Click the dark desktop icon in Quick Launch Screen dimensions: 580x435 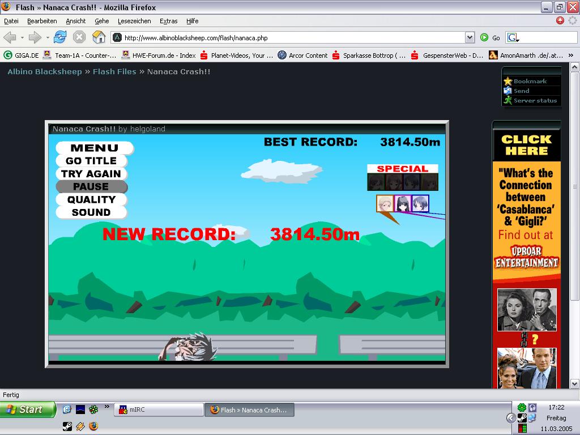80,409
